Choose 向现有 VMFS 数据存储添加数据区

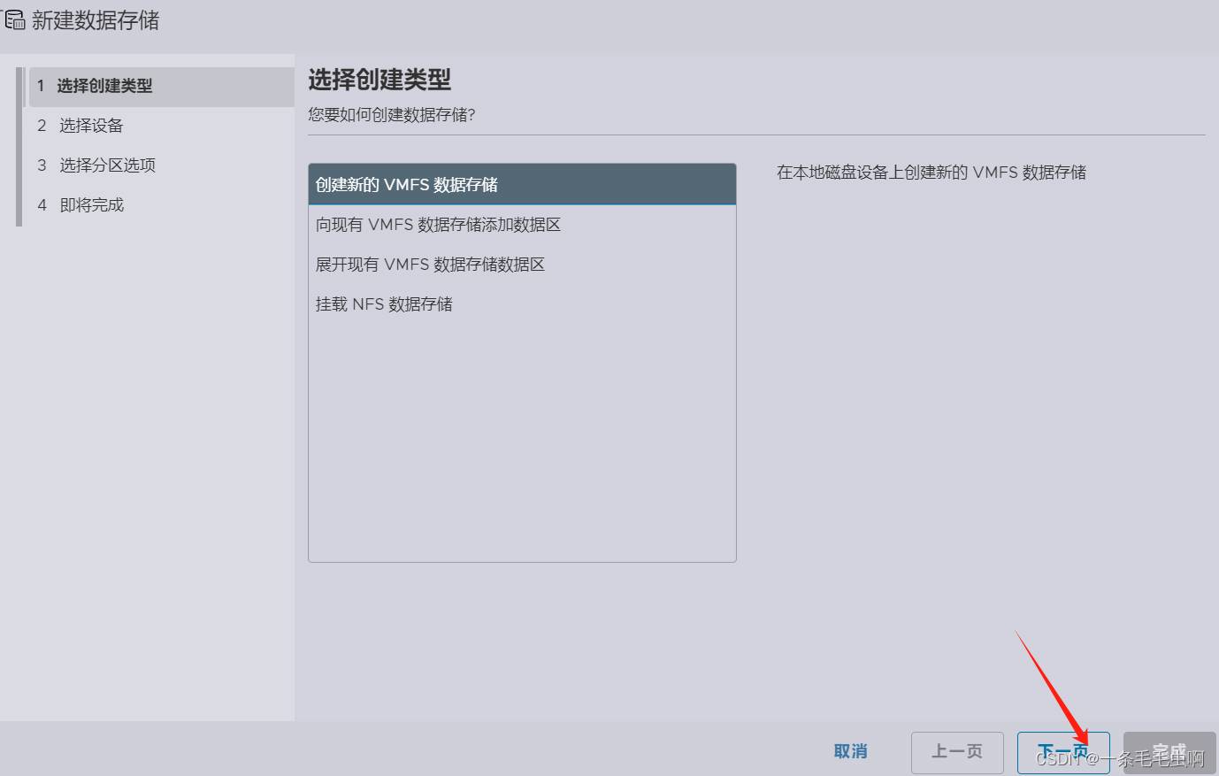click(x=439, y=225)
